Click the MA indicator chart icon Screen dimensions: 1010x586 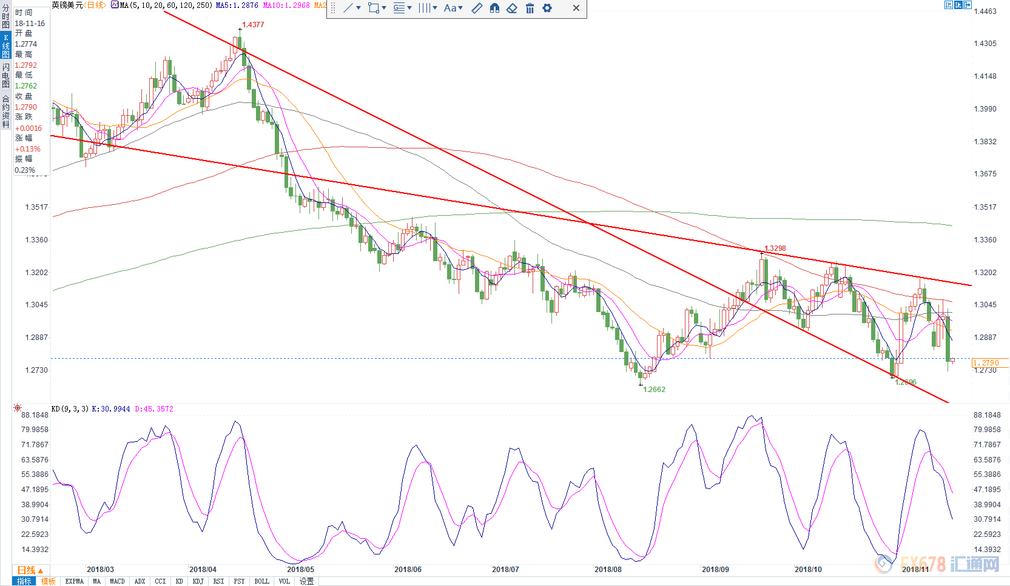[x=115, y=5]
